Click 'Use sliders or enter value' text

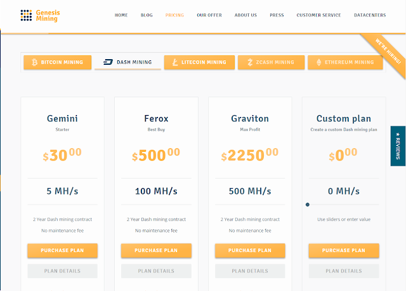click(344, 219)
